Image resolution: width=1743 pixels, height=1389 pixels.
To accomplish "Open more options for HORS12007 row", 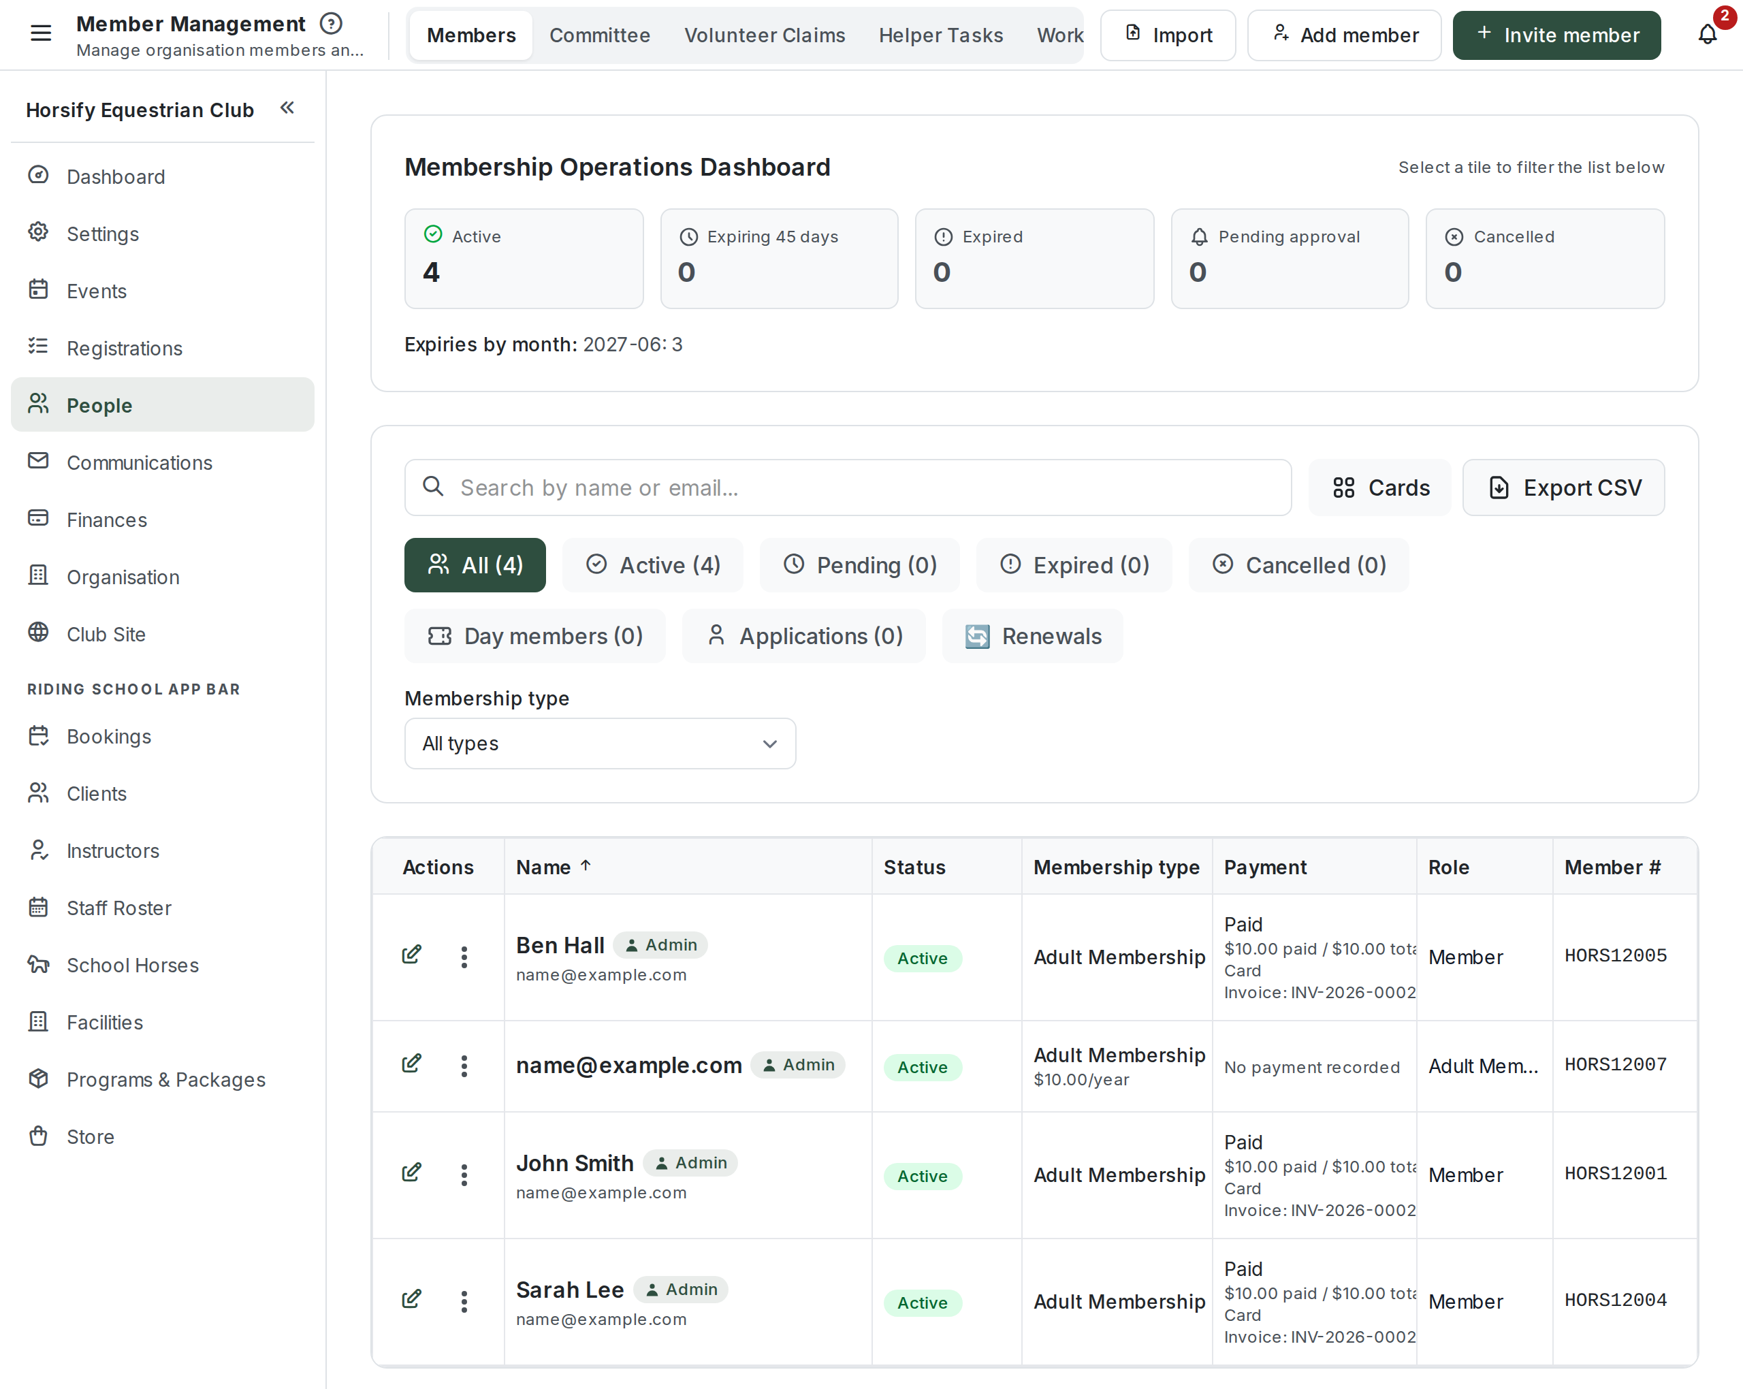I will tap(464, 1066).
